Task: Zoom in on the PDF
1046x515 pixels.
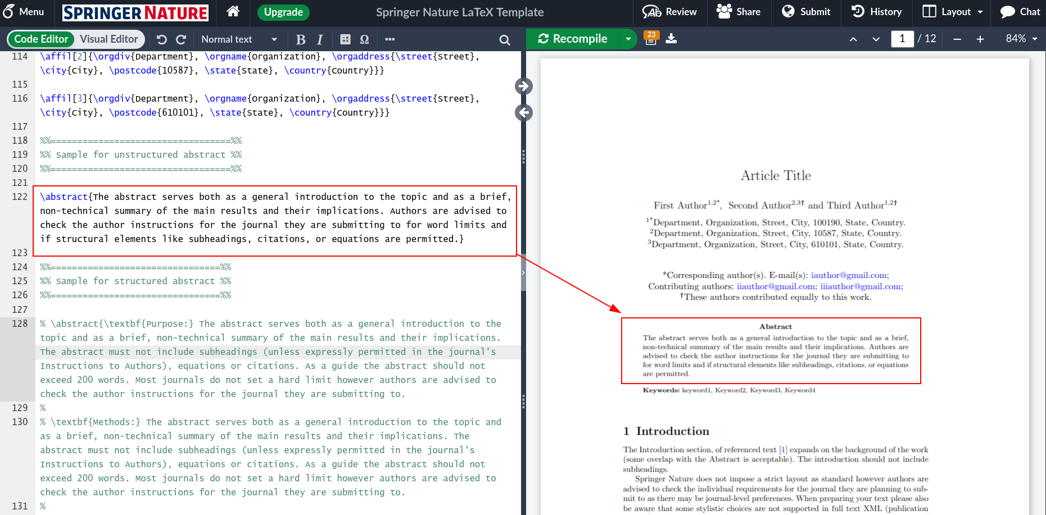Action: tap(980, 39)
